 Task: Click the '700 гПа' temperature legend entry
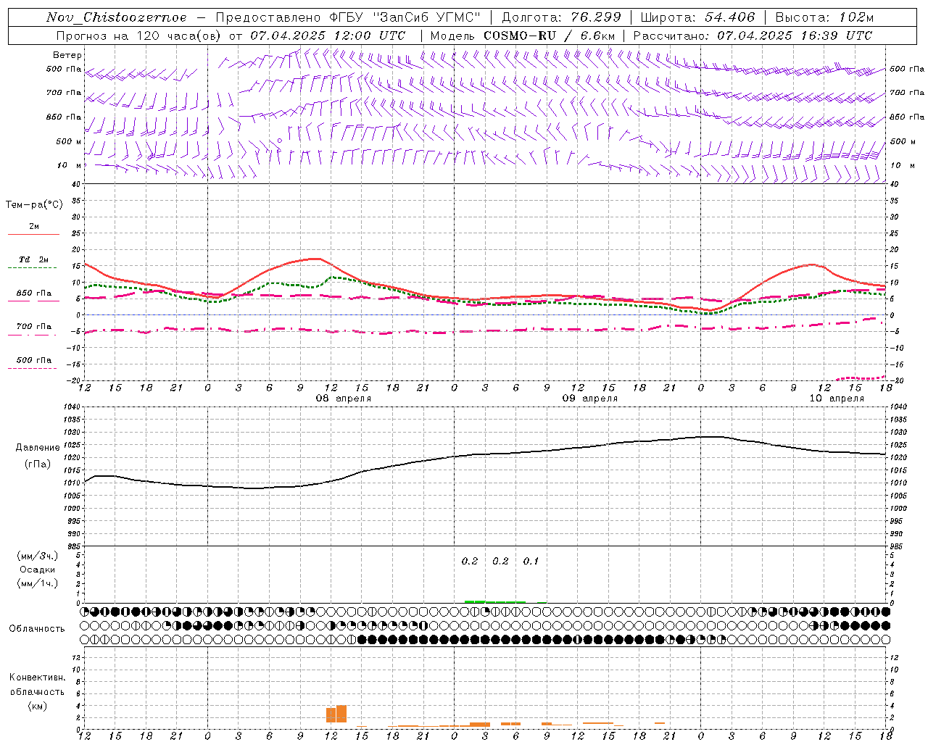click(x=34, y=327)
